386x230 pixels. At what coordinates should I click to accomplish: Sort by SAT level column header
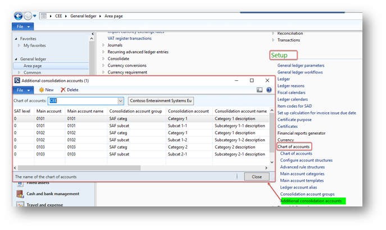22,111
